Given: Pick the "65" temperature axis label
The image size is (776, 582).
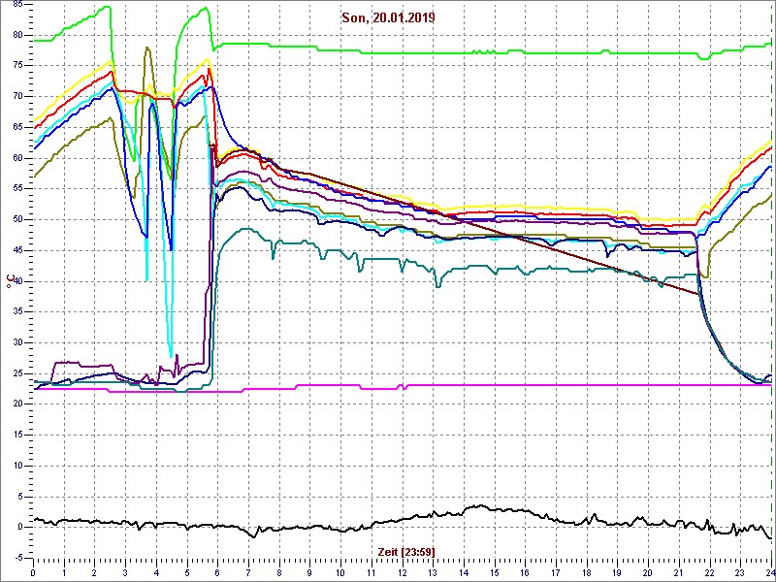Looking at the screenshot, I should click(16, 127).
